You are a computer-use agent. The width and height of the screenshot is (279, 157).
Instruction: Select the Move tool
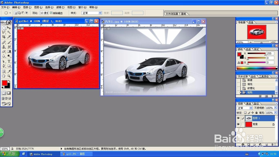[x=9, y=28]
